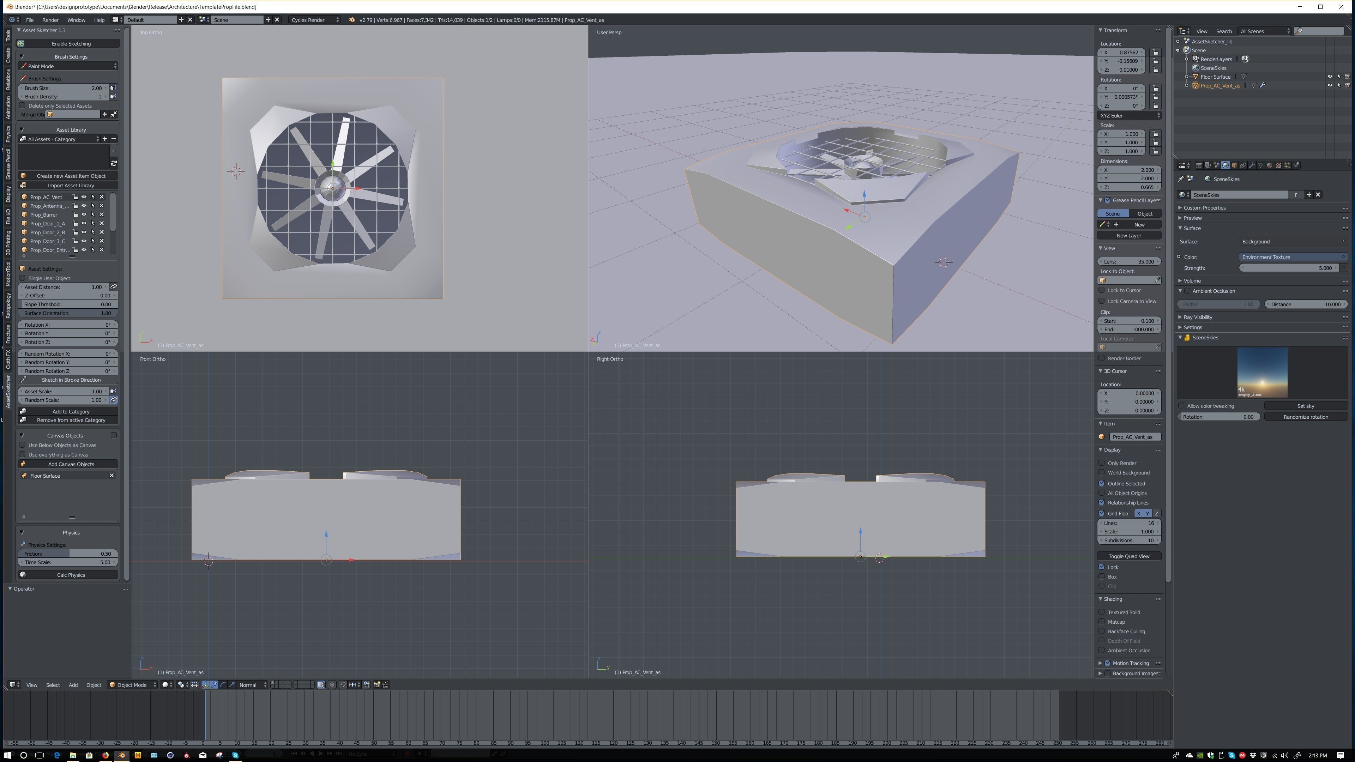Select the rotate manipulator arc icon
1355x762 pixels.
(x=223, y=685)
